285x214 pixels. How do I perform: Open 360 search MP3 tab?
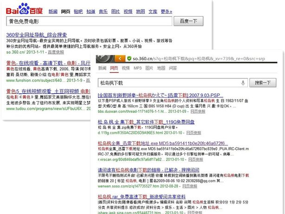coord(137,68)
